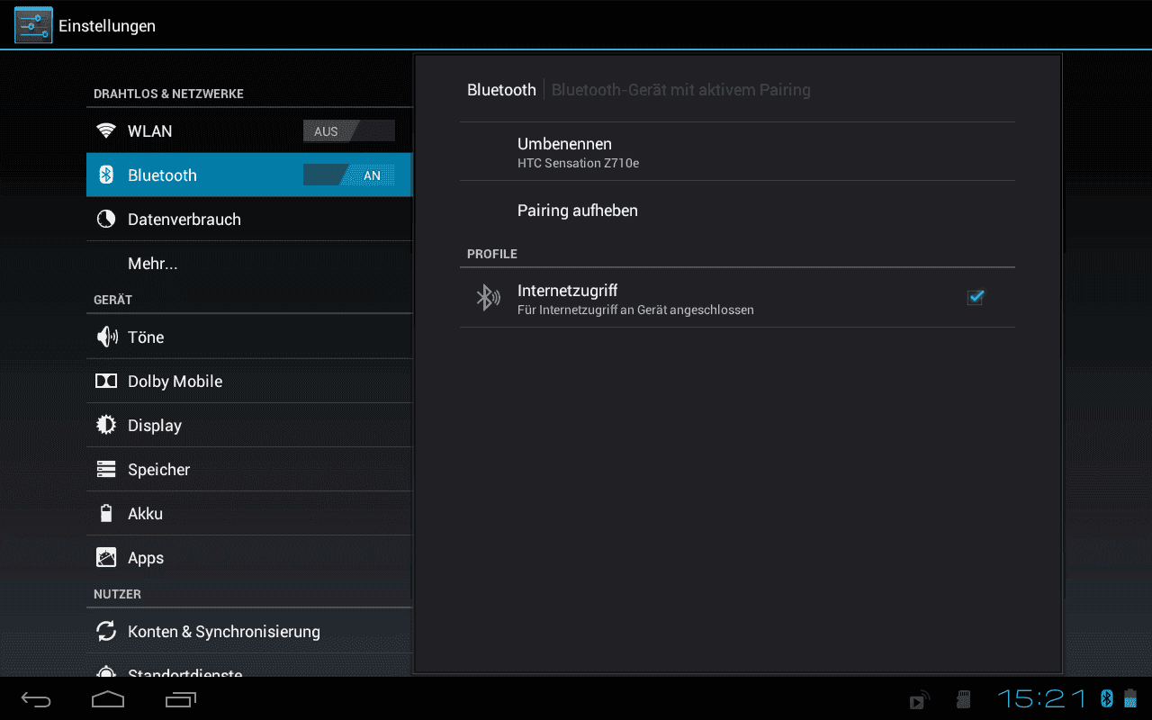This screenshot has height=720, width=1152.
Task: Tap the media sharing notification icon
Action: [x=919, y=701]
